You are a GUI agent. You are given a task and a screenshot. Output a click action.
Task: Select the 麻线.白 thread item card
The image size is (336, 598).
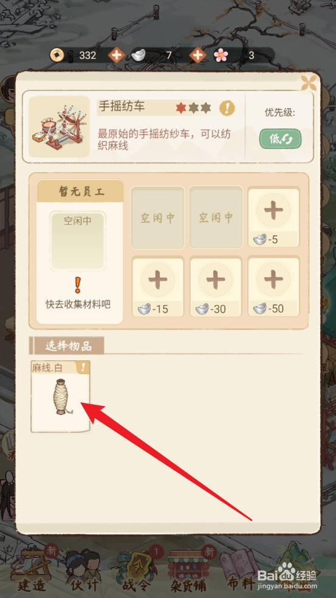(x=60, y=397)
